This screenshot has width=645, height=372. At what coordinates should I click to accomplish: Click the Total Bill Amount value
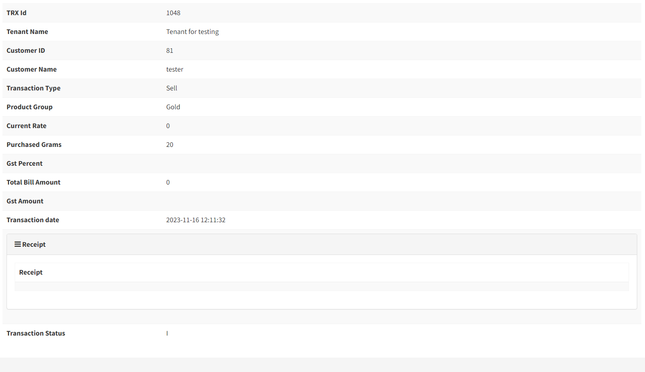click(168, 183)
